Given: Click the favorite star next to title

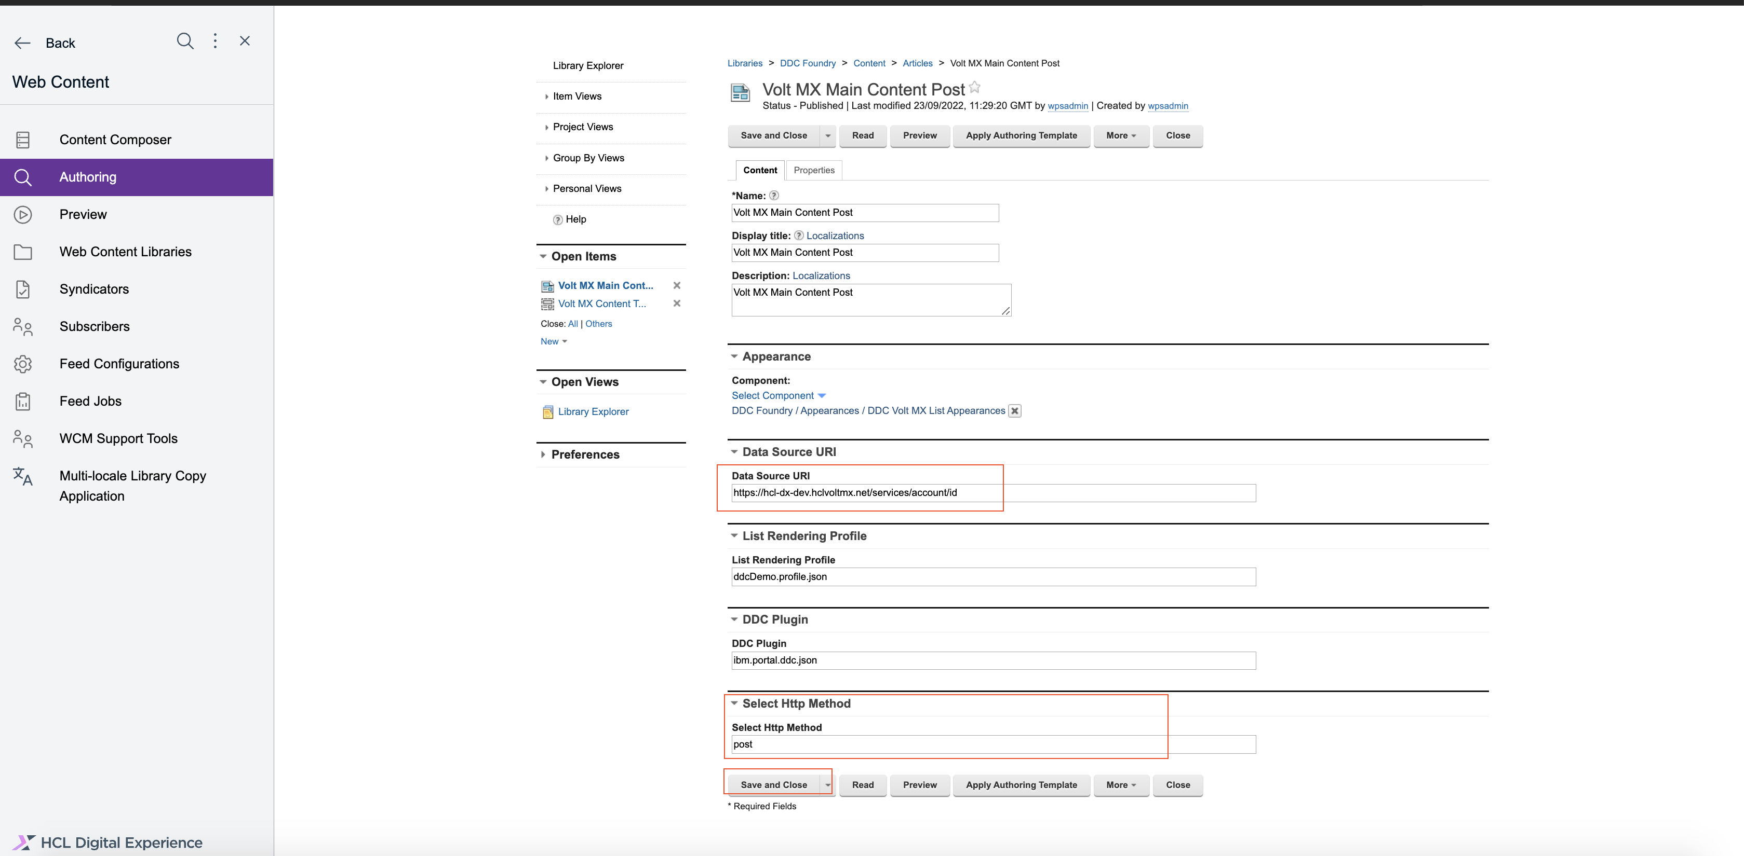Looking at the screenshot, I should (974, 87).
